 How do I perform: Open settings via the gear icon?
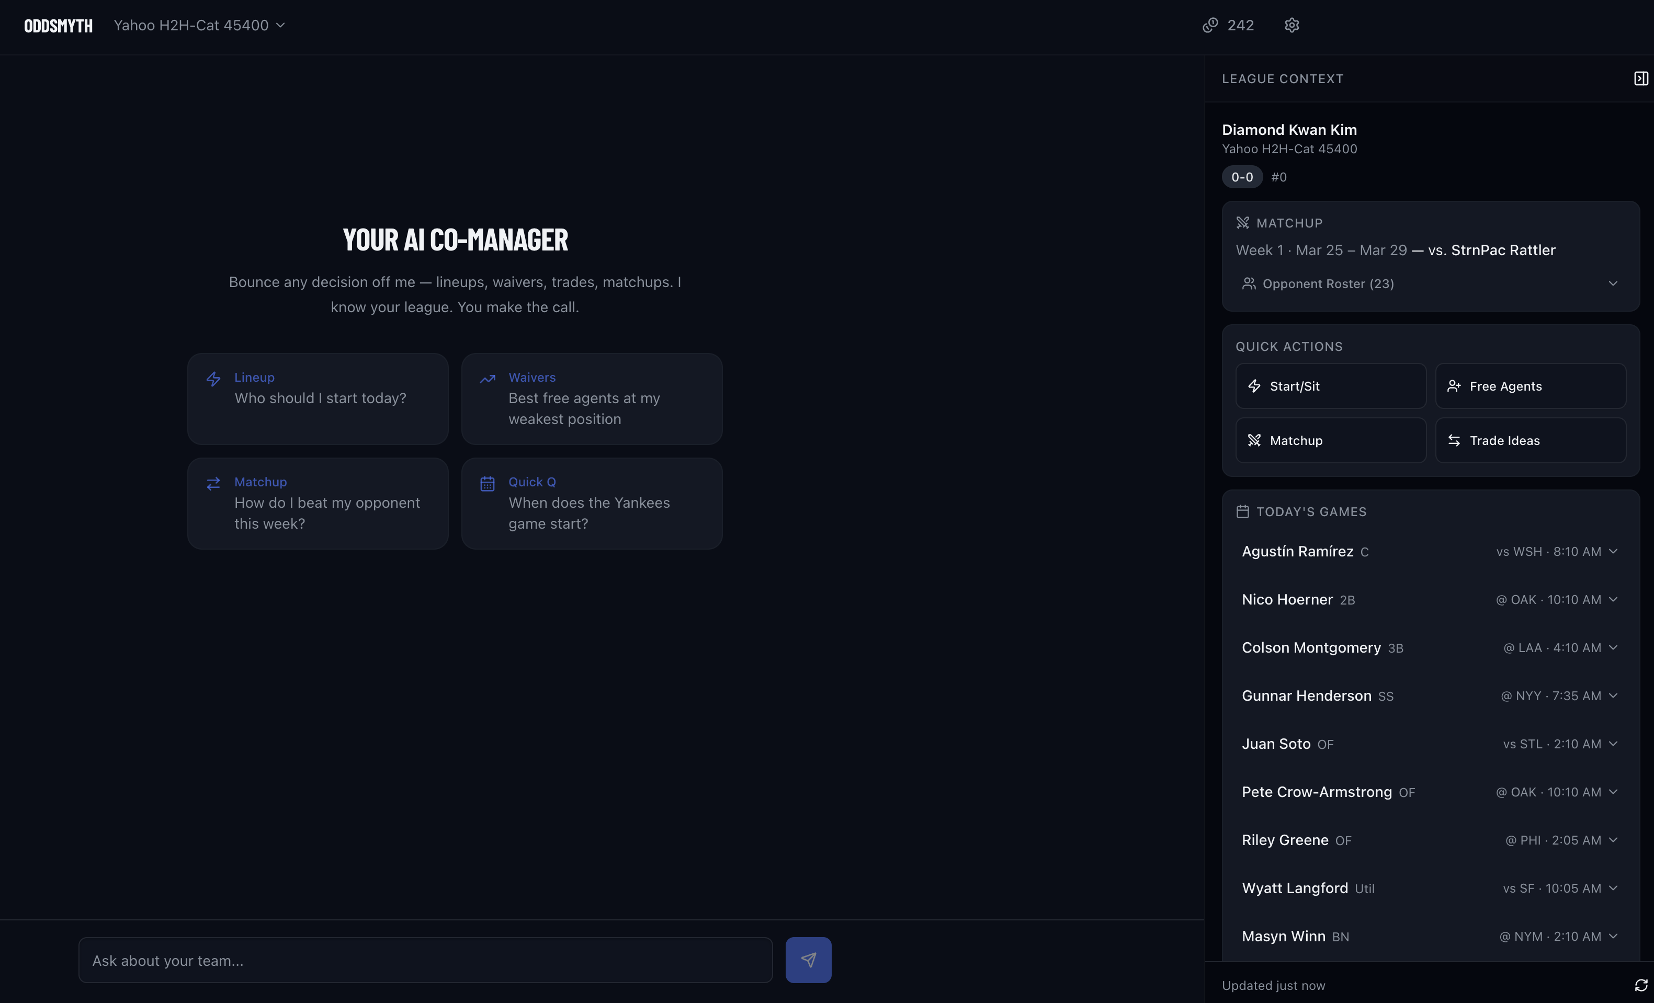coord(1292,26)
